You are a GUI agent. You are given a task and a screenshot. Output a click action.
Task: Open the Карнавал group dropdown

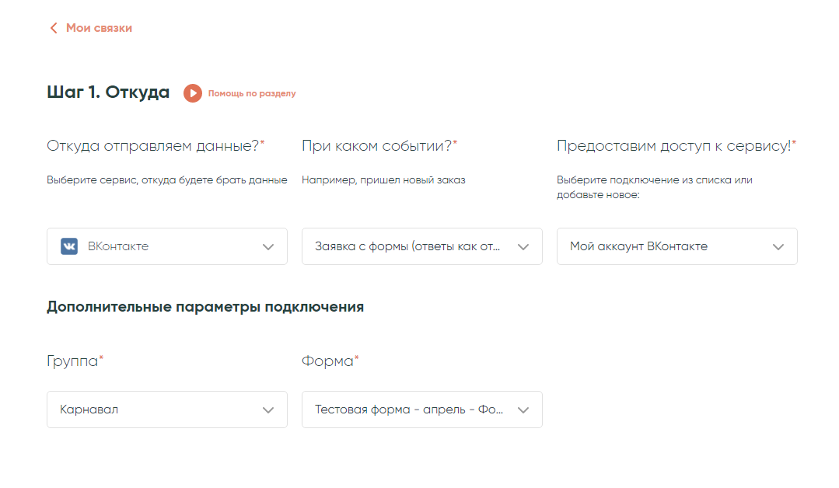click(154, 410)
